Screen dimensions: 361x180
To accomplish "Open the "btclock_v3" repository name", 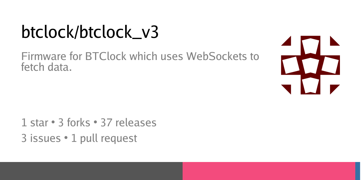I will tap(119, 32).
